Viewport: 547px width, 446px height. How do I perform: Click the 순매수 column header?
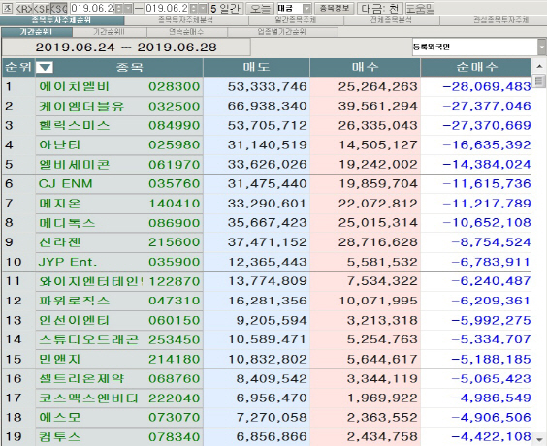pos(476,67)
